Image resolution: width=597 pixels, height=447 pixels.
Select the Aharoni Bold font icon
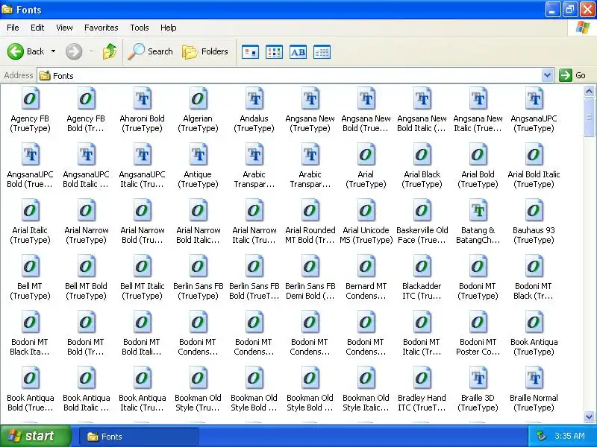tap(143, 99)
